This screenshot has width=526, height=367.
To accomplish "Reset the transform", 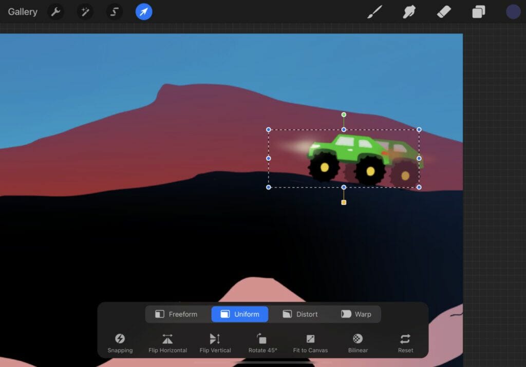I will click(405, 343).
